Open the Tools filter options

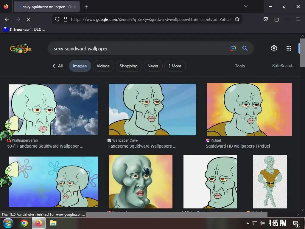click(x=240, y=66)
